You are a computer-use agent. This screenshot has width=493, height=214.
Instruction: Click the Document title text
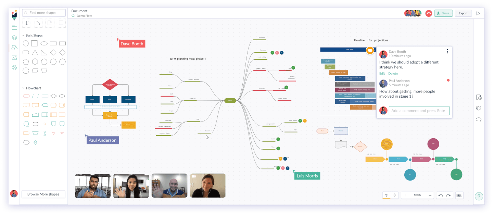(79, 11)
